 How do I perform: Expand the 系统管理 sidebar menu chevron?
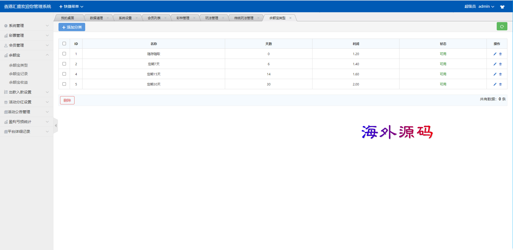tap(47, 26)
